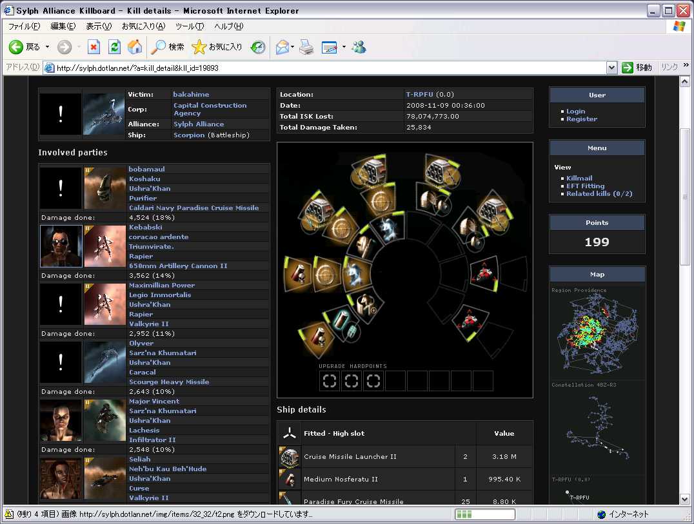The image size is (694, 524).
Task: Click Scorpion ship link
Action: point(189,135)
